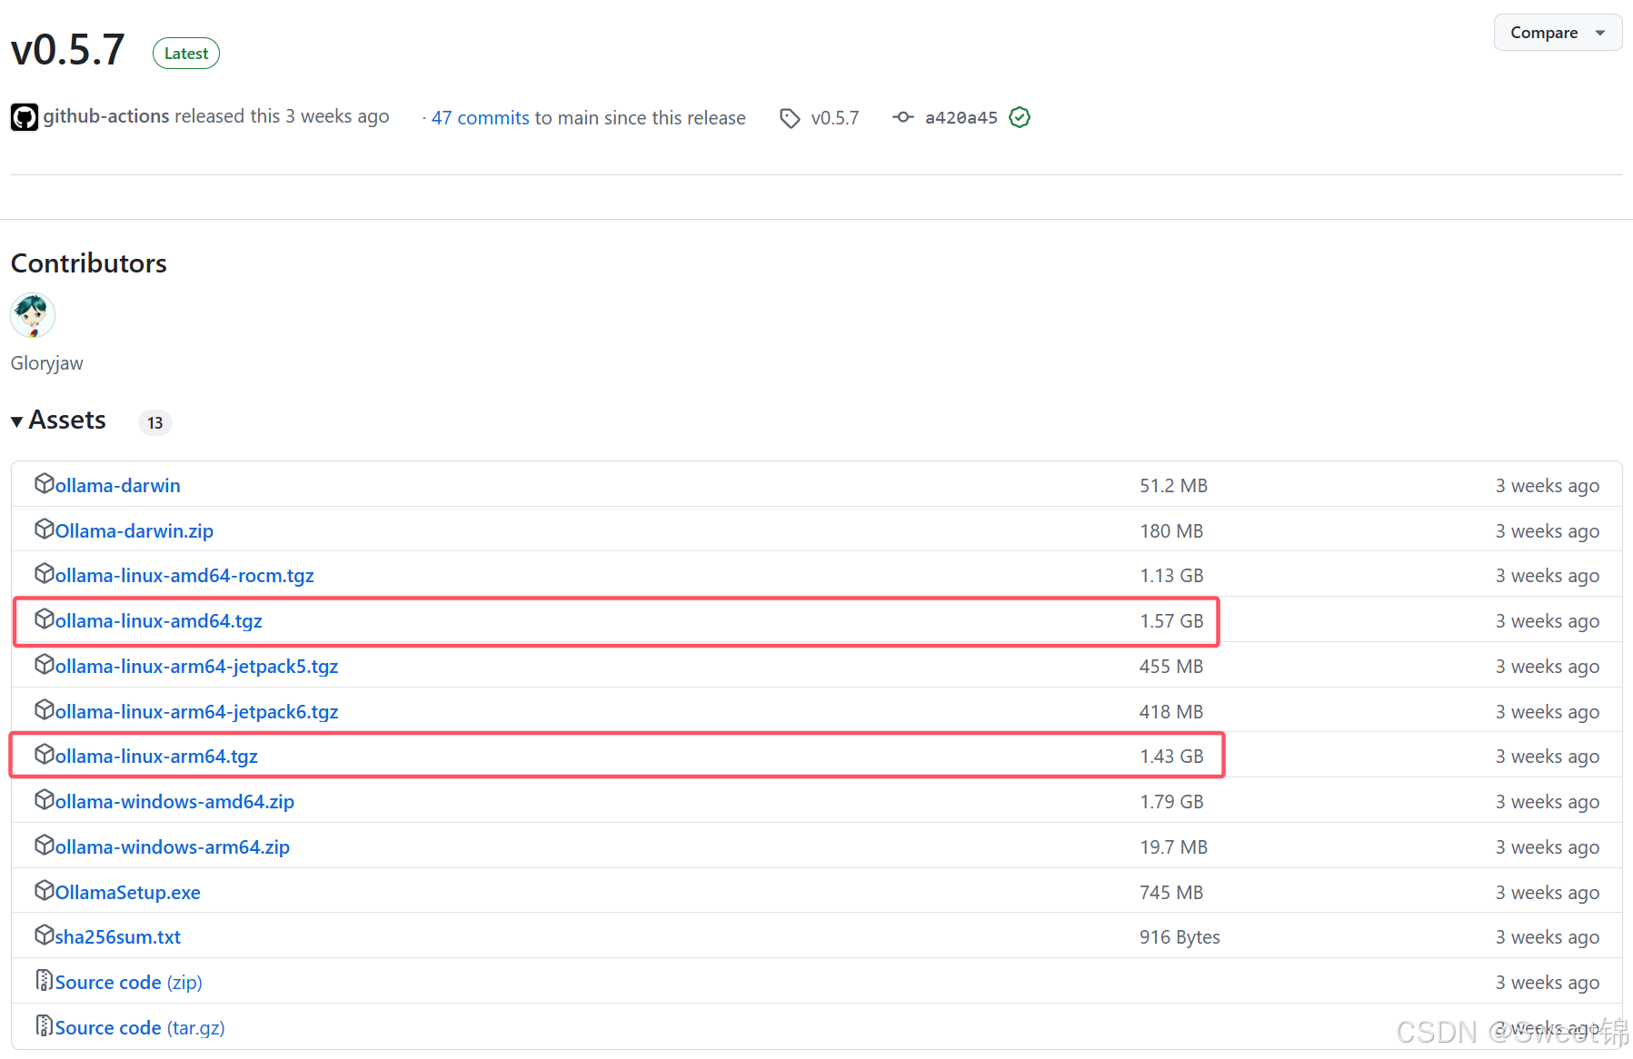Screen dimensions: 1633x1059
Task: Click the v0.5.7 release title
Action: tap(67, 50)
